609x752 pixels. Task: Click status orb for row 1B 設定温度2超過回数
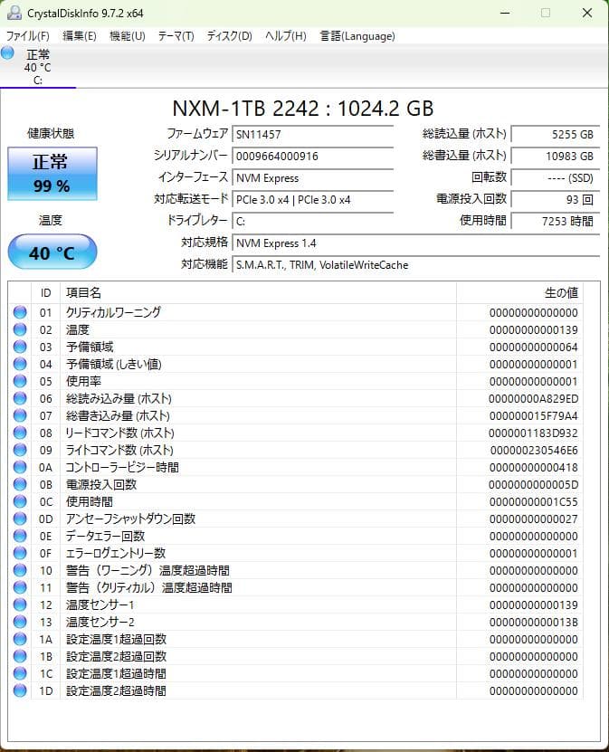click(x=20, y=656)
